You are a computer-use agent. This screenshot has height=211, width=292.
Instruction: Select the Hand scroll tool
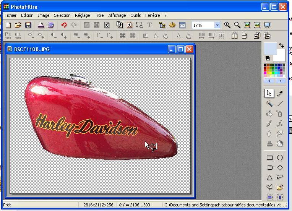[x=280, y=144]
